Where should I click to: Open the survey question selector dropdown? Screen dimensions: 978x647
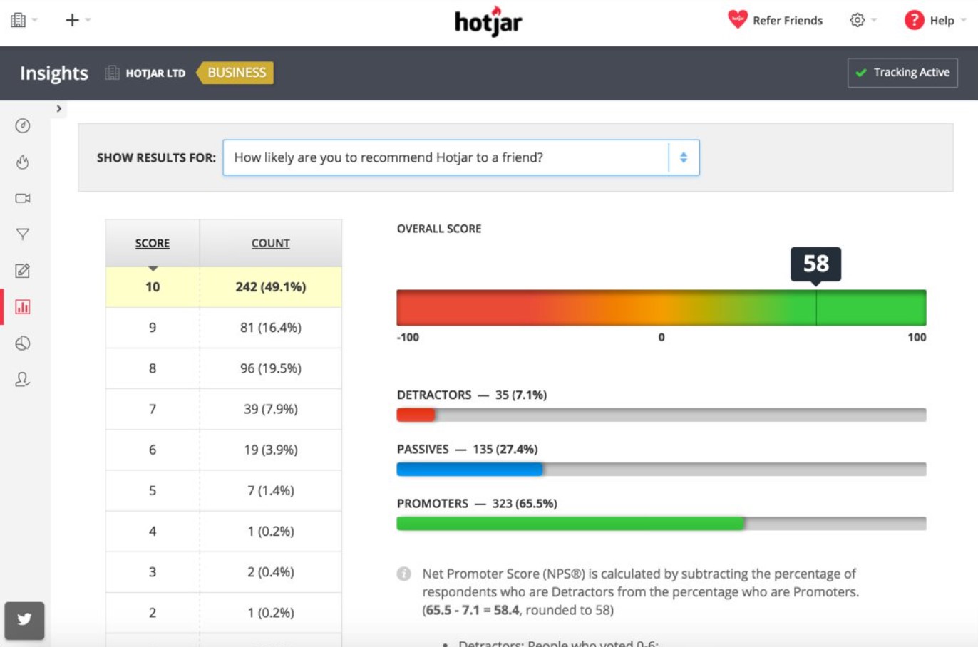(682, 157)
